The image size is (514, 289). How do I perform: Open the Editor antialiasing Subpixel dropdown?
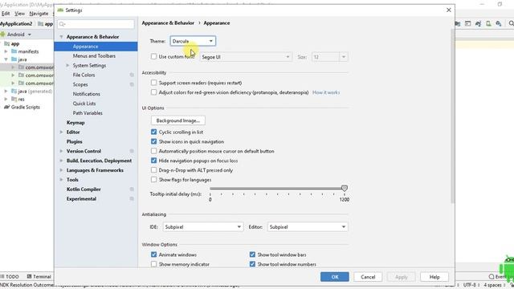[308, 226]
